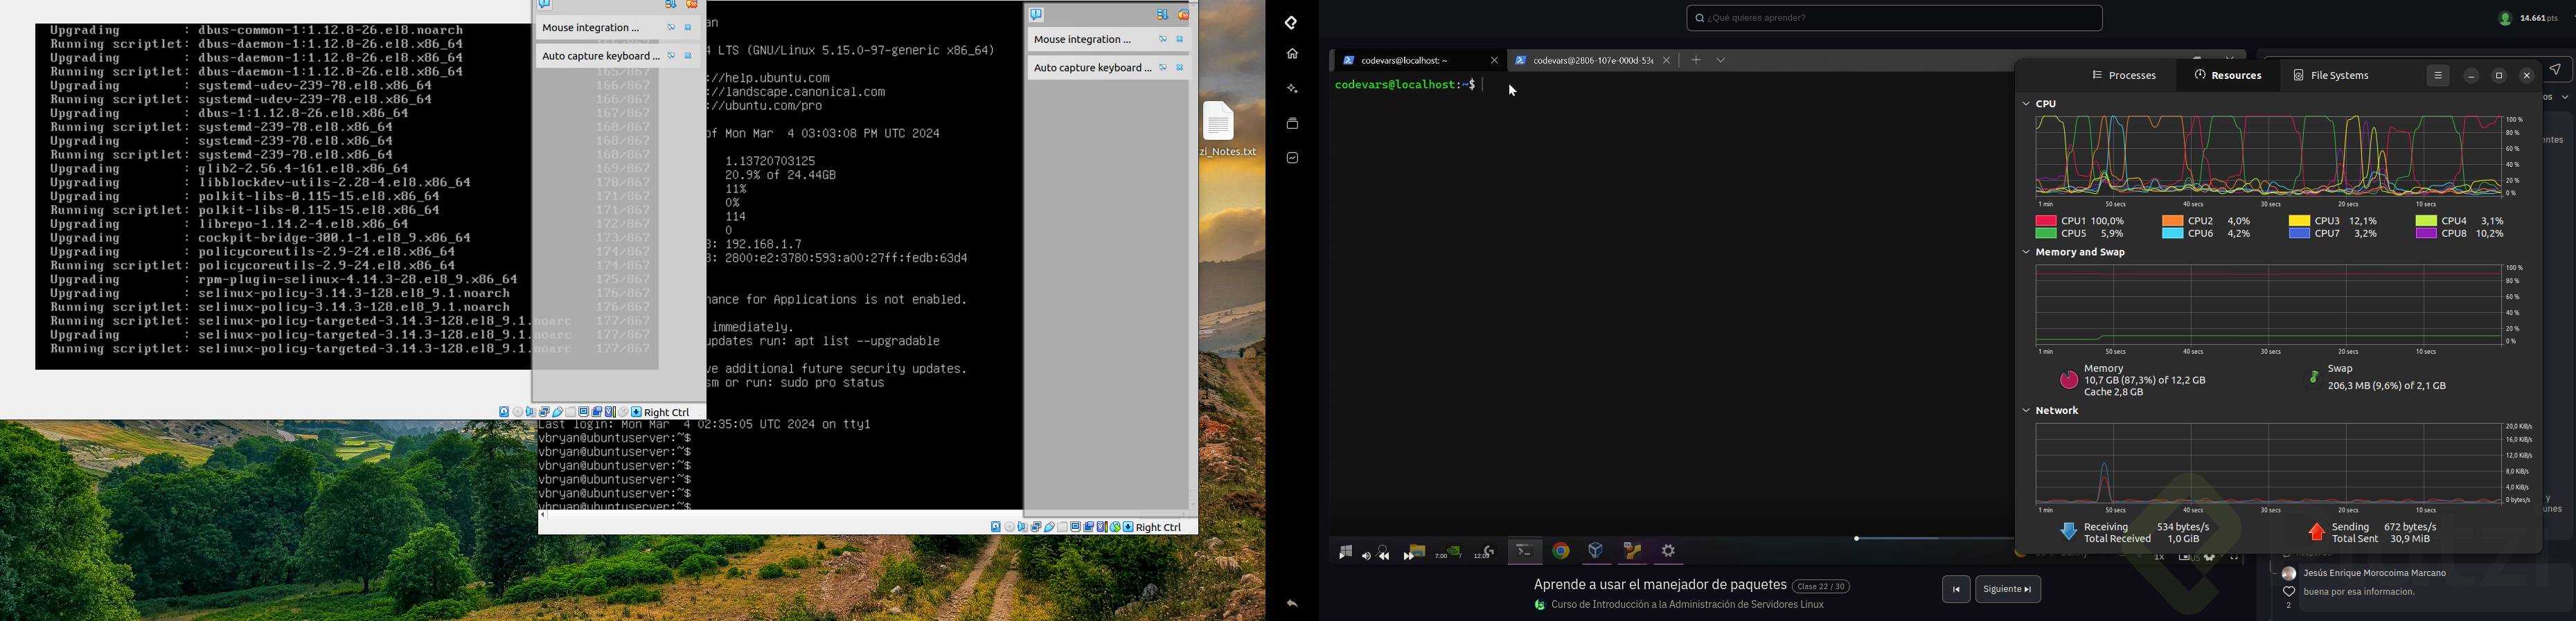This screenshot has height=621, width=2576.
Task: Open the sparkle AI icon in sidebar
Action: 1292,89
